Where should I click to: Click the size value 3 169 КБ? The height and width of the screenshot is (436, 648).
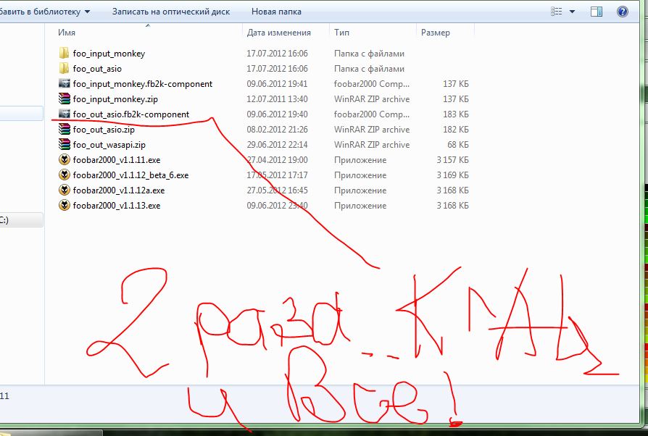452,175
